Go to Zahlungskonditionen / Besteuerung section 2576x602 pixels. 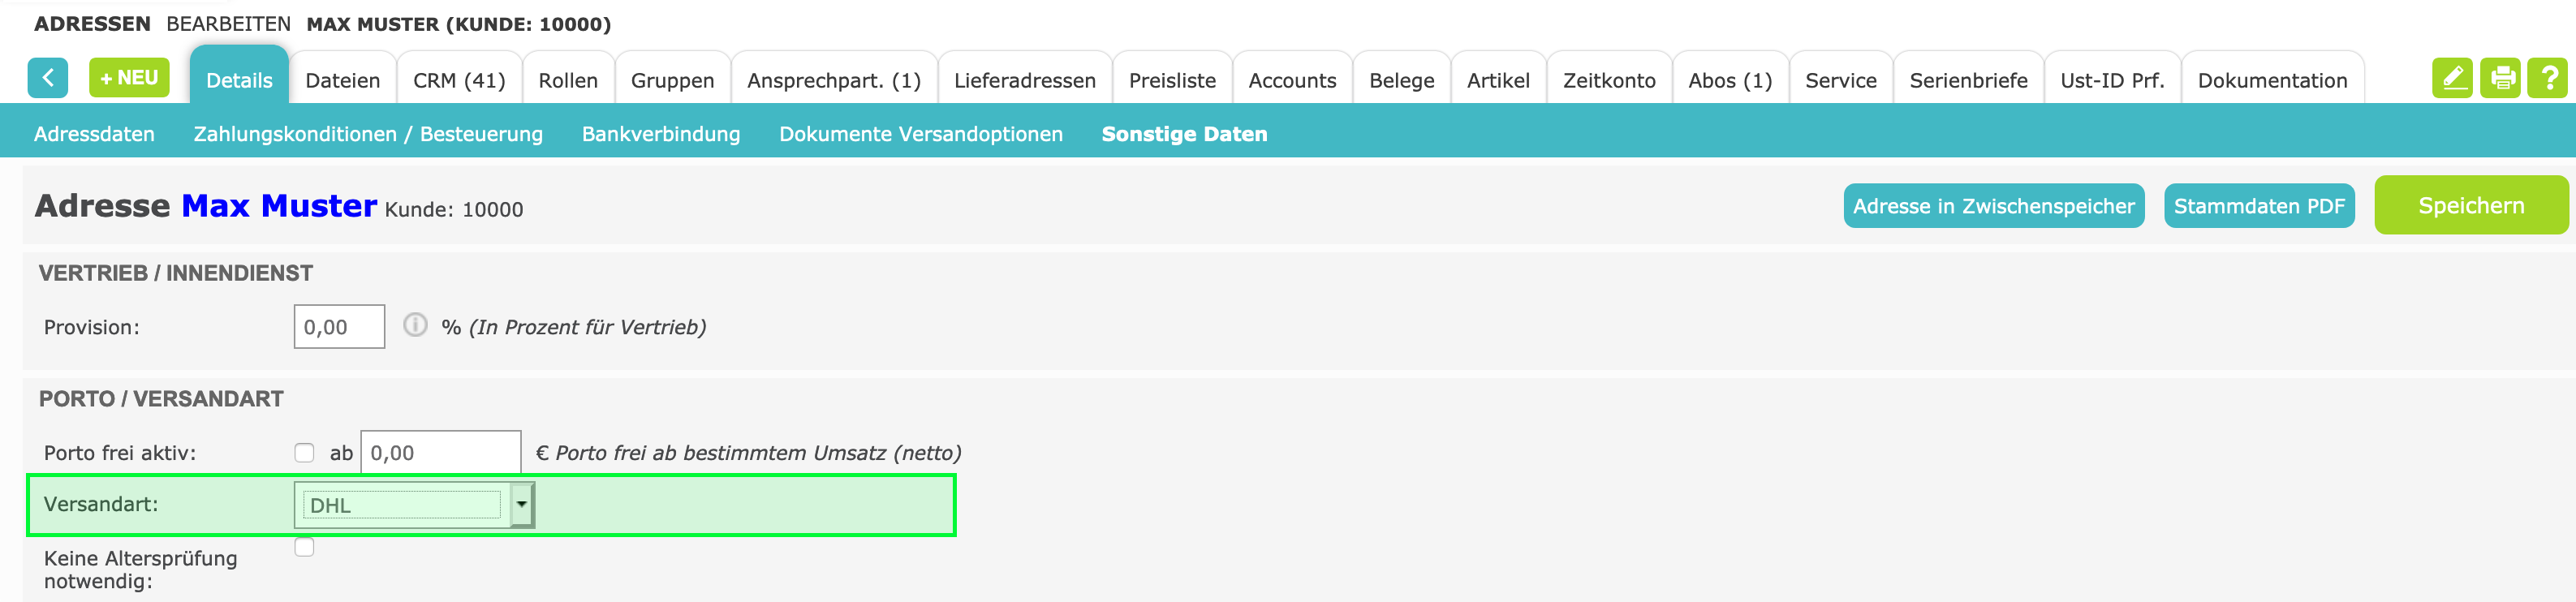368,134
